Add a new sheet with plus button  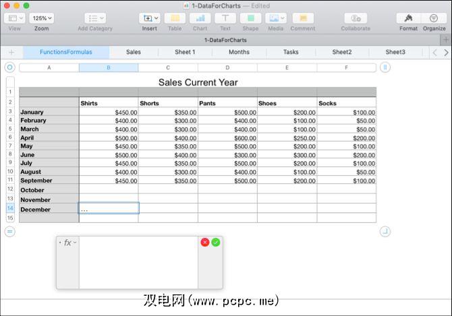coord(11,52)
